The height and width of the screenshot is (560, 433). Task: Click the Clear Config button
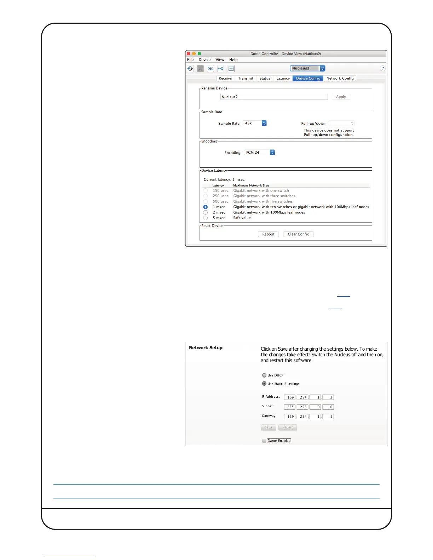(299, 234)
